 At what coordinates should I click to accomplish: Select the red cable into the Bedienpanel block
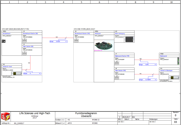pos(147,60)
